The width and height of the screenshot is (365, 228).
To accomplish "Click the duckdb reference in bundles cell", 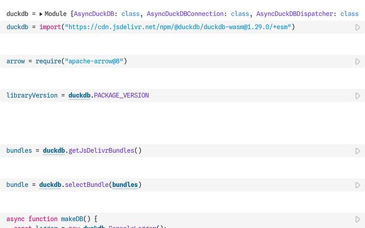I will coord(54,151).
